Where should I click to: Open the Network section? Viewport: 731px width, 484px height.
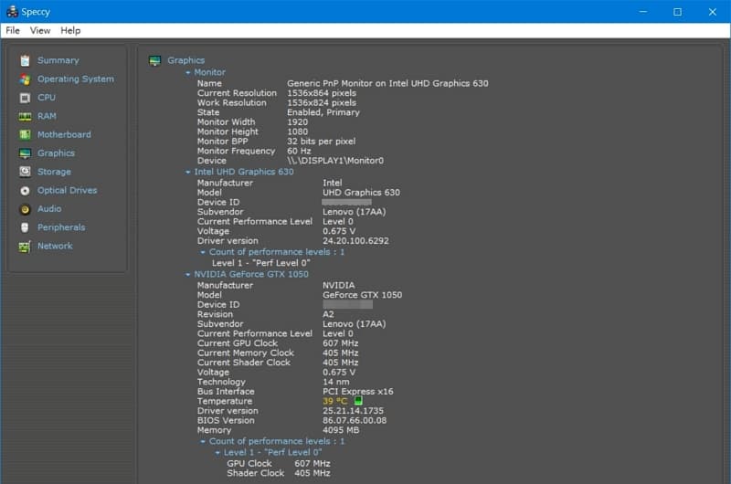click(x=55, y=246)
